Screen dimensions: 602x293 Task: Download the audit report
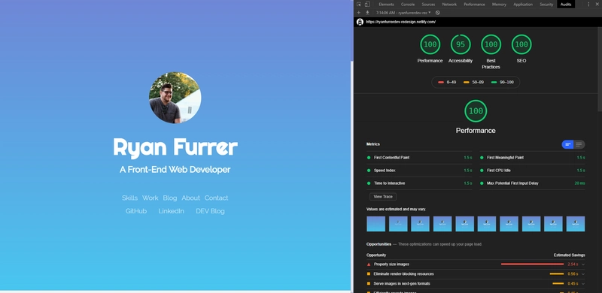pos(367,13)
